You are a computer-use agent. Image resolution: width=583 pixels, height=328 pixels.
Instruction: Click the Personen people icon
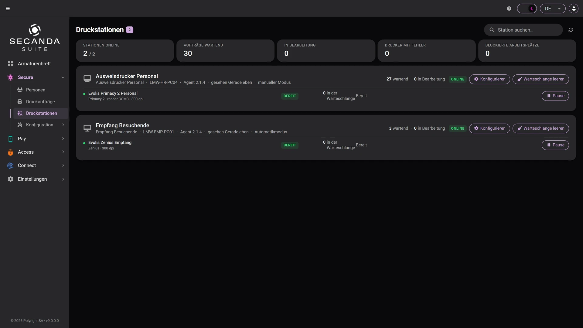click(20, 90)
